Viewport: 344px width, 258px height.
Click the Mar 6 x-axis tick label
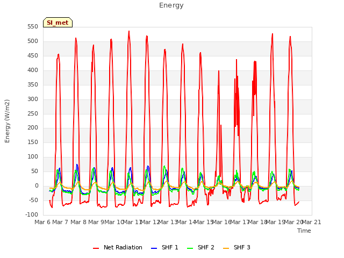[42, 222]
